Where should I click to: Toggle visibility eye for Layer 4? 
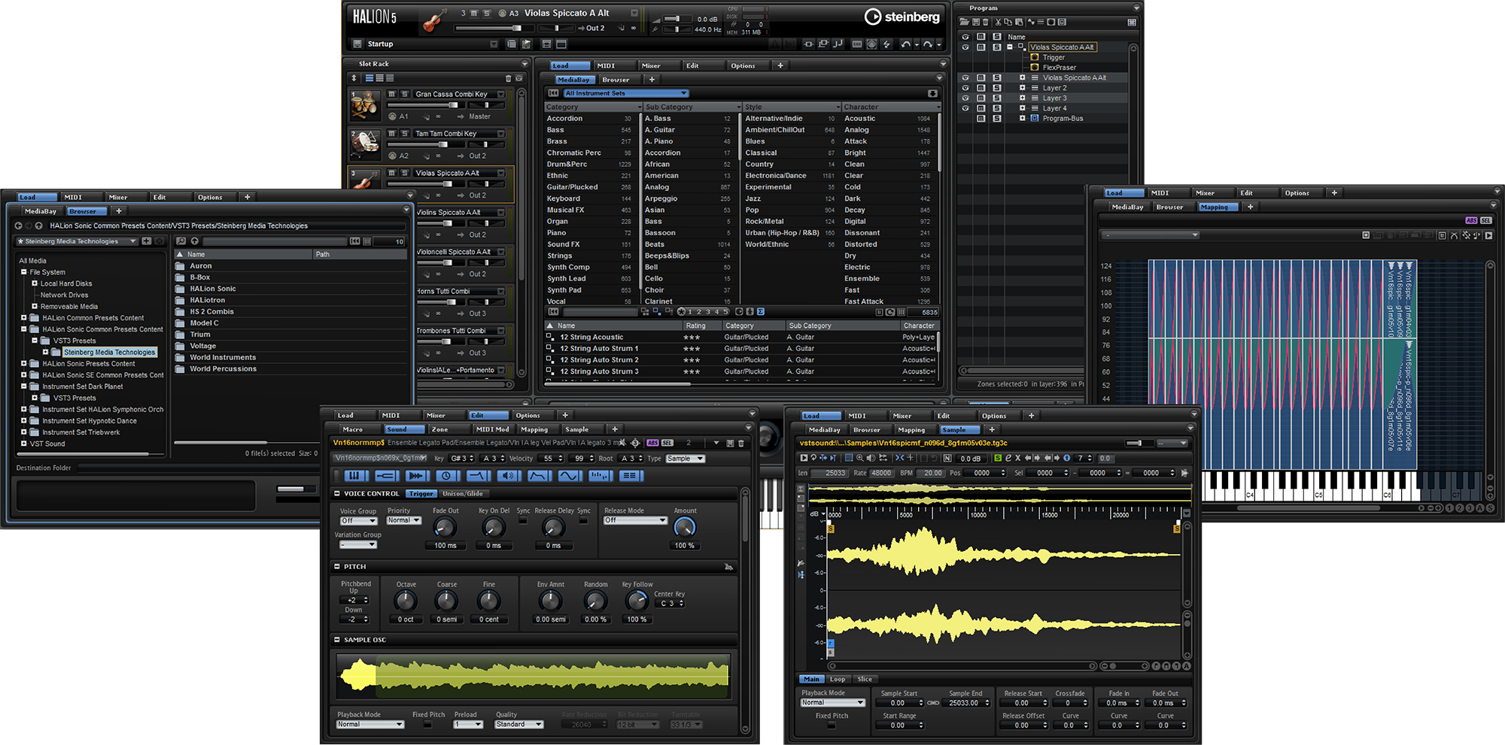coord(965,108)
